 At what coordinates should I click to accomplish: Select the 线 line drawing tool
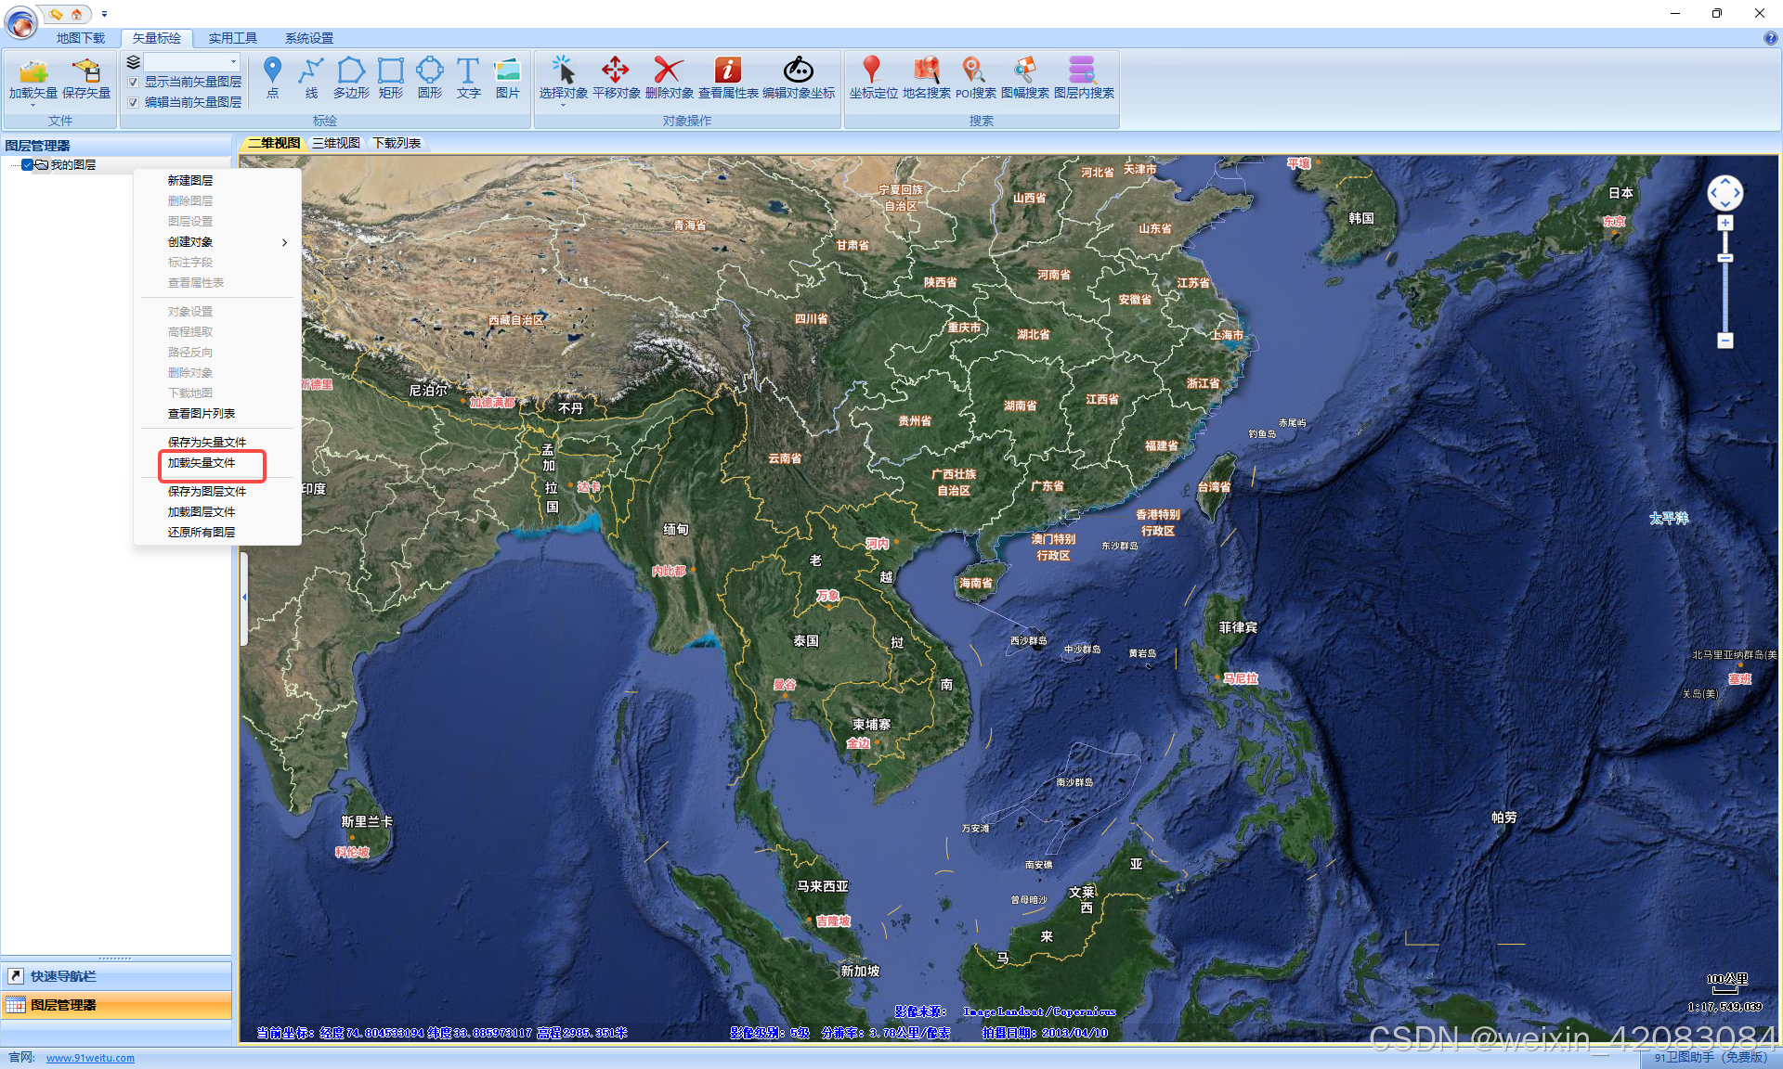point(311,71)
